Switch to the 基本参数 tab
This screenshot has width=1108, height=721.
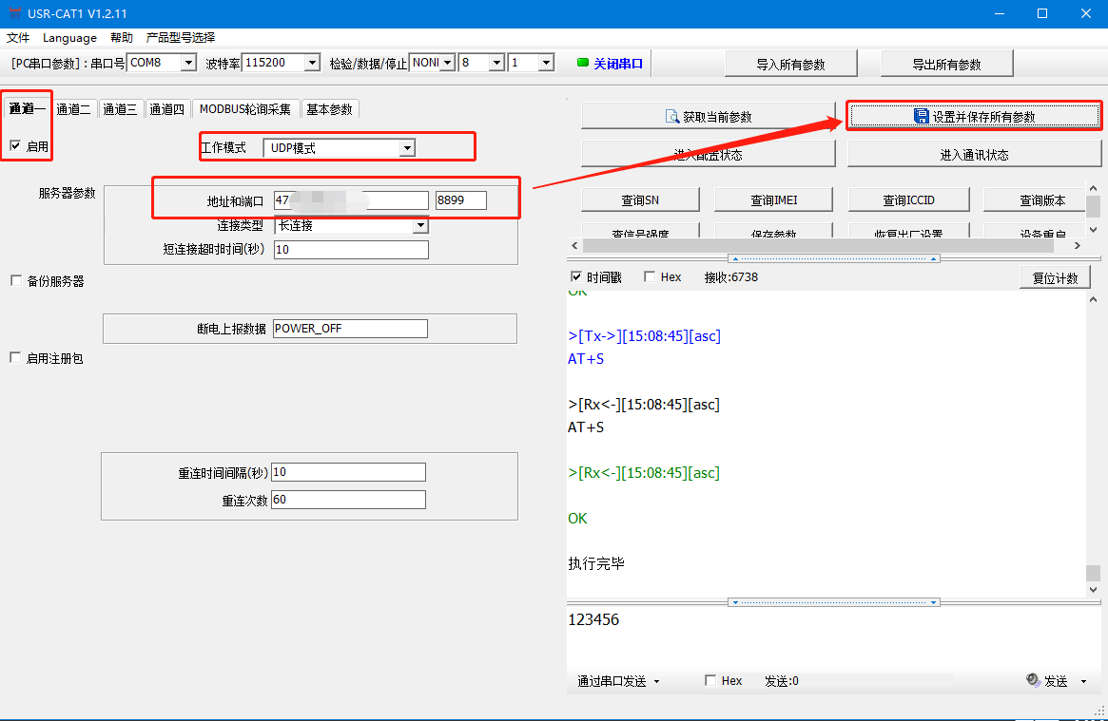329,108
